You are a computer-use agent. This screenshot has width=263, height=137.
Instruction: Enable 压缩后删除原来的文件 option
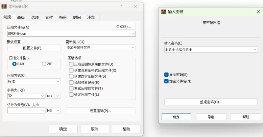(71, 64)
